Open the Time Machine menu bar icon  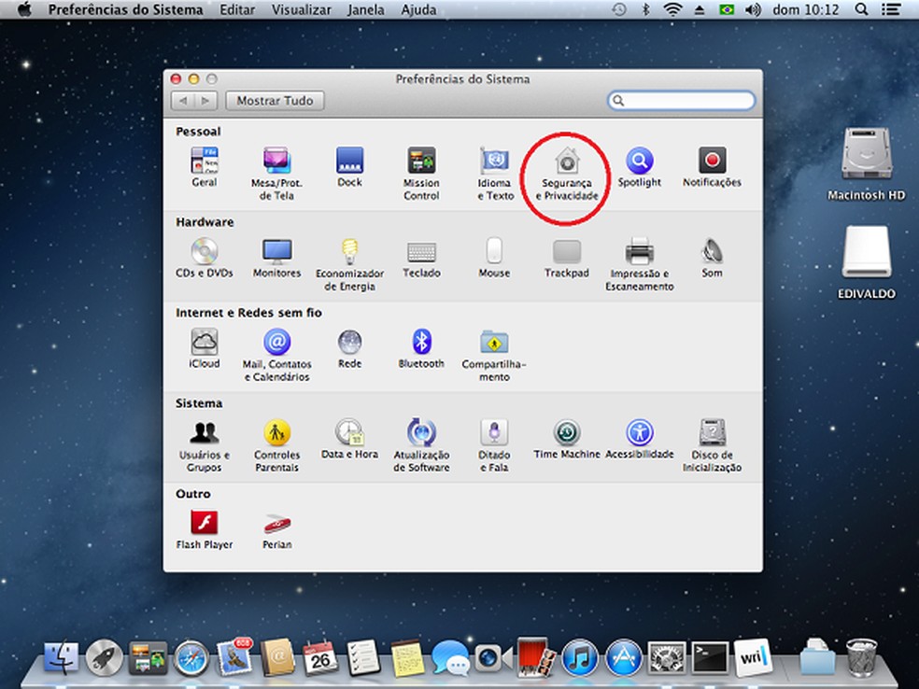pyautogui.click(x=619, y=9)
